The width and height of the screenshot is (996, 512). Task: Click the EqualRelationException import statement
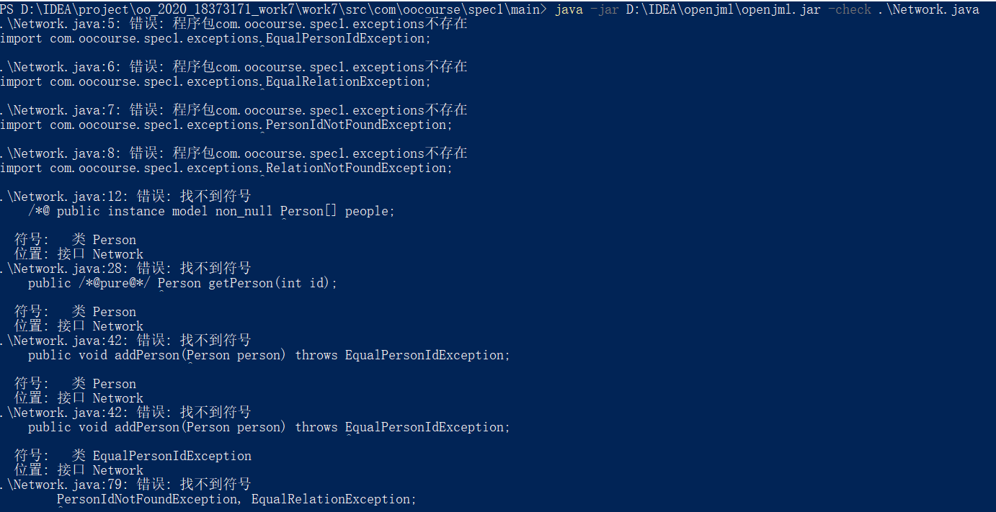click(x=215, y=81)
